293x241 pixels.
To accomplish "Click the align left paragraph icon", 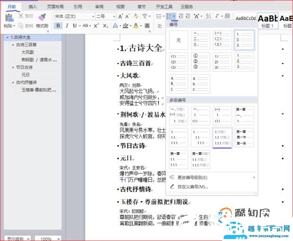I will pos(160,26).
